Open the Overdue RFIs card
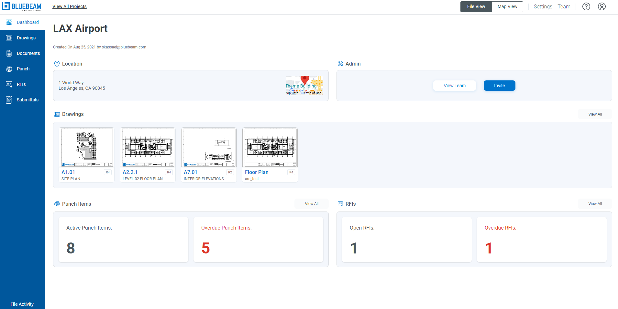The height and width of the screenshot is (309, 618). 542,240
